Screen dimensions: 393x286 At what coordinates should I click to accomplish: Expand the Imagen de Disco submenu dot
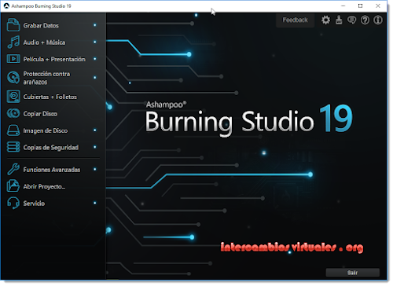95,130
